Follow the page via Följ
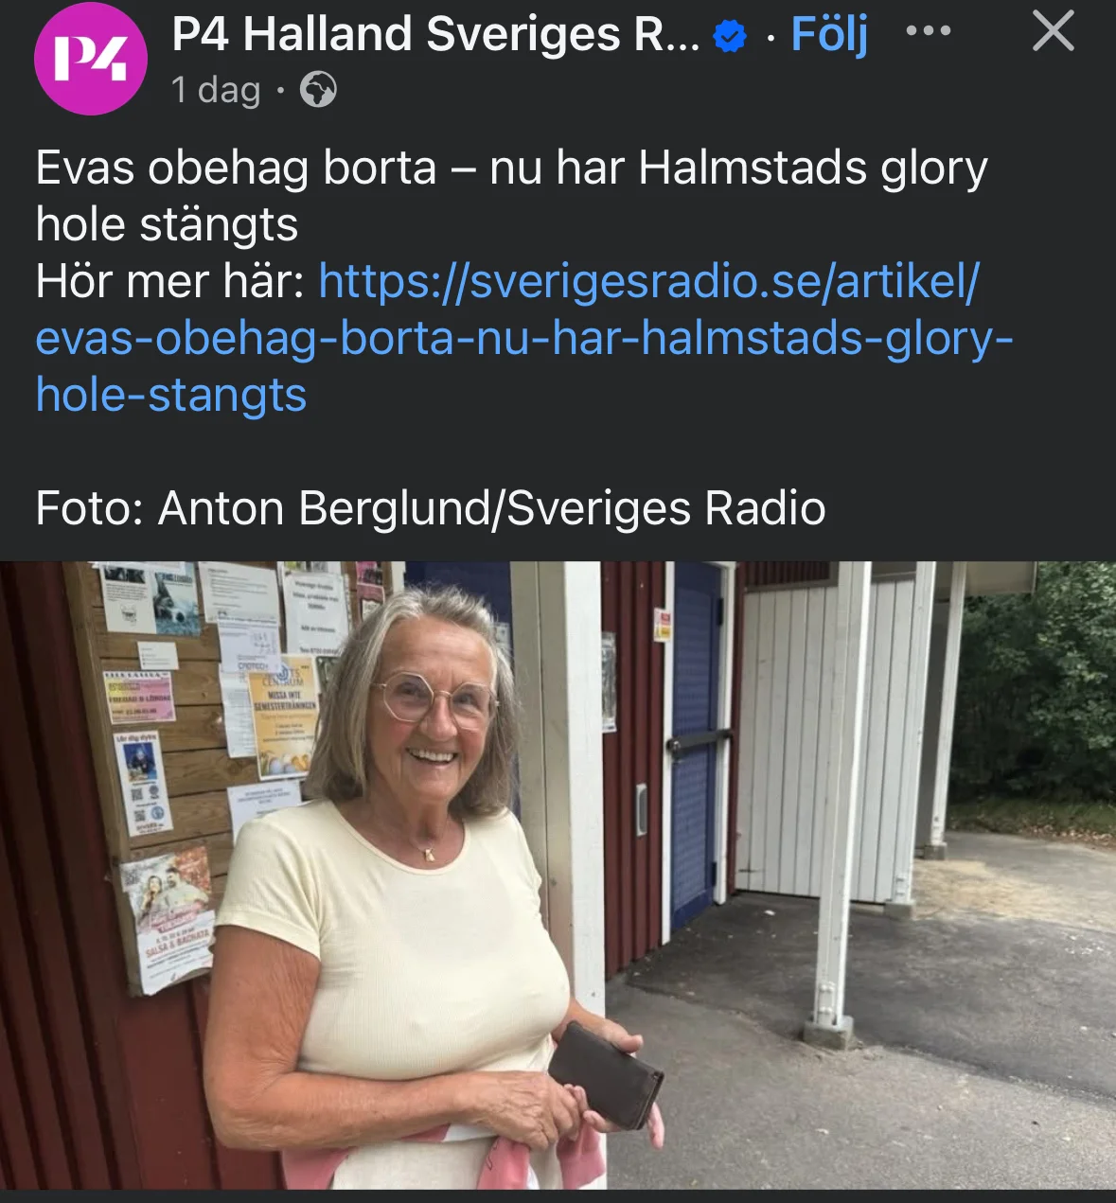Image resolution: width=1116 pixels, height=1203 pixels. click(829, 35)
